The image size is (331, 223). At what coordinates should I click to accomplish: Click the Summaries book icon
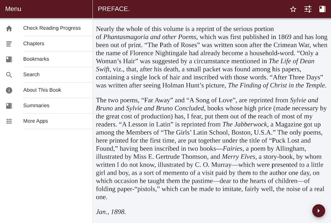9,106
